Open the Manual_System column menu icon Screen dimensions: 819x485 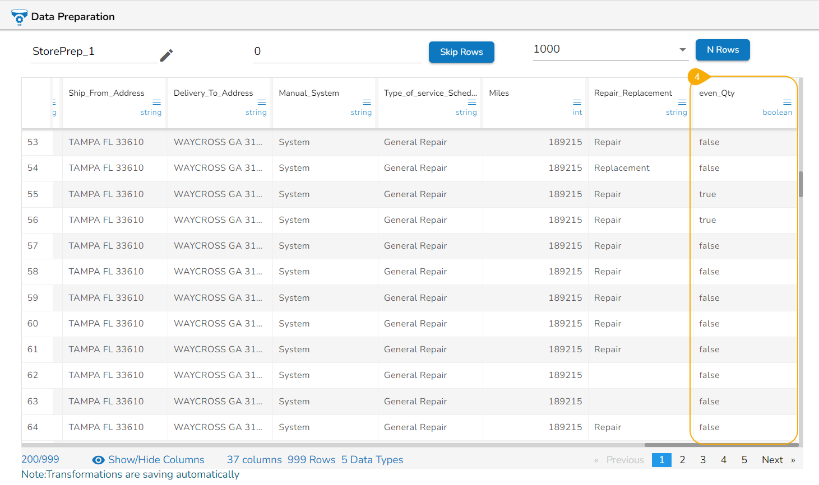367,102
